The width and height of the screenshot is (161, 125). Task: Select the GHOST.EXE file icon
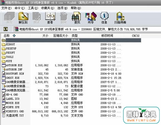click(4, 78)
